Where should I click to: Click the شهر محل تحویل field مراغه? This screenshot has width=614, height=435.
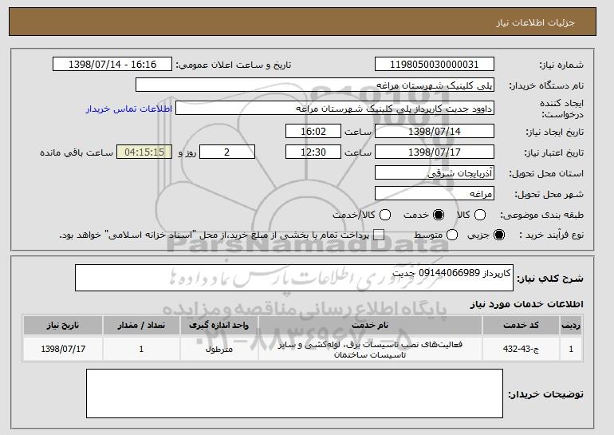point(435,194)
